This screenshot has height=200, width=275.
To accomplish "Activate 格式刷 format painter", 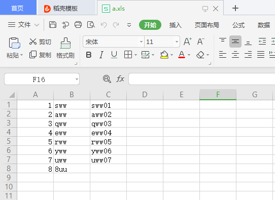I will coord(65,48).
